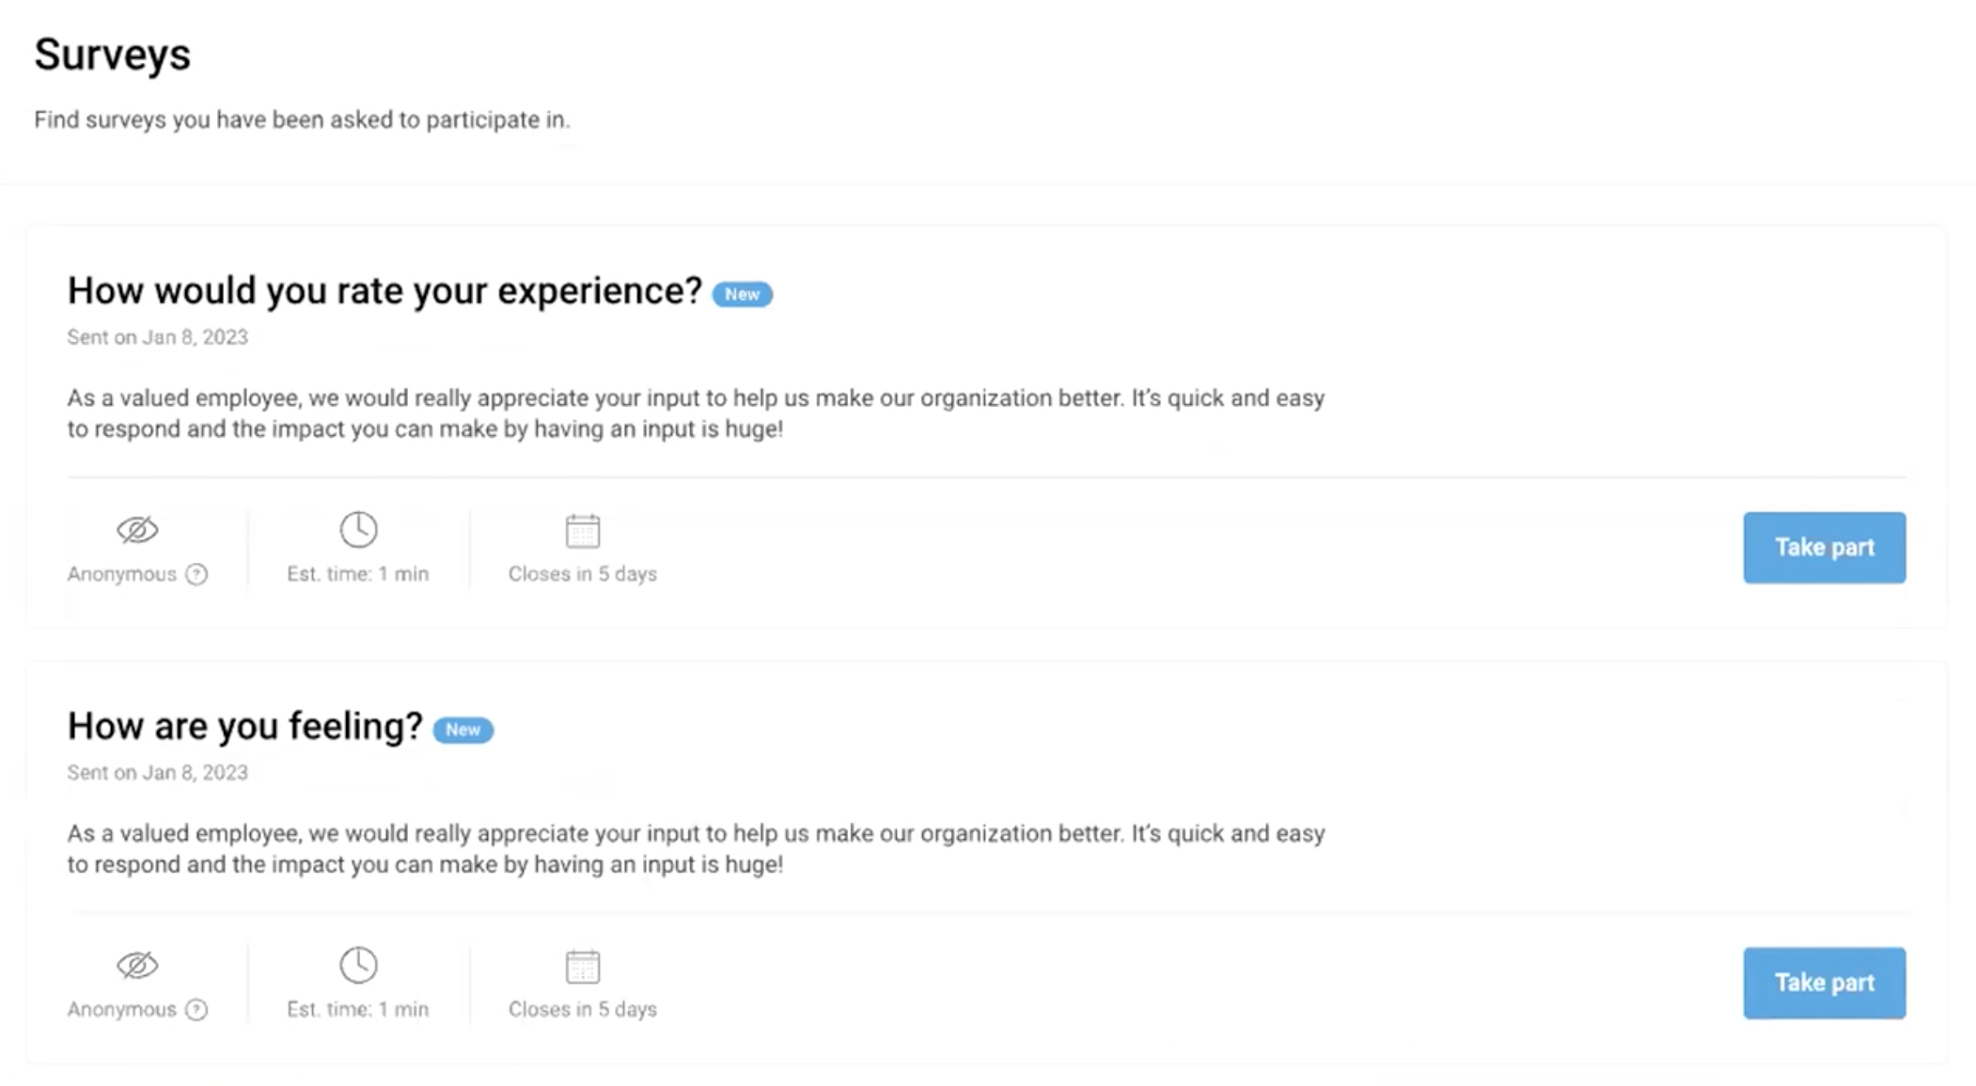Take part in 'How are you feeling?' survey

pyautogui.click(x=1824, y=983)
